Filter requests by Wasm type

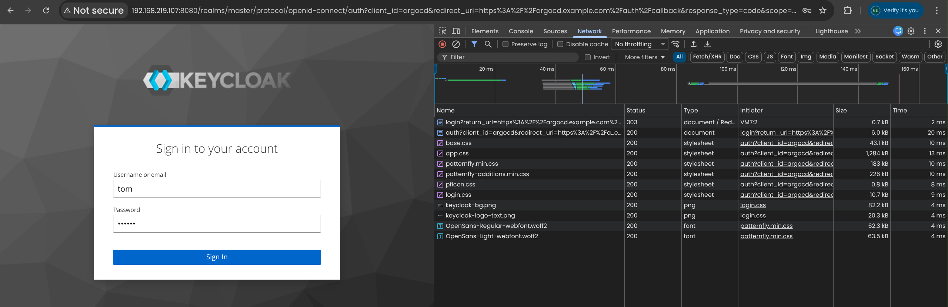click(x=910, y=57)
